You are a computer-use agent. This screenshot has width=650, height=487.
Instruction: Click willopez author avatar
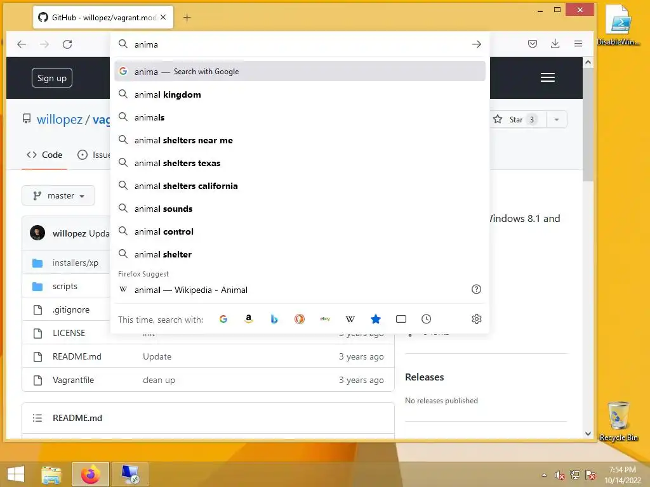point(37,233)
